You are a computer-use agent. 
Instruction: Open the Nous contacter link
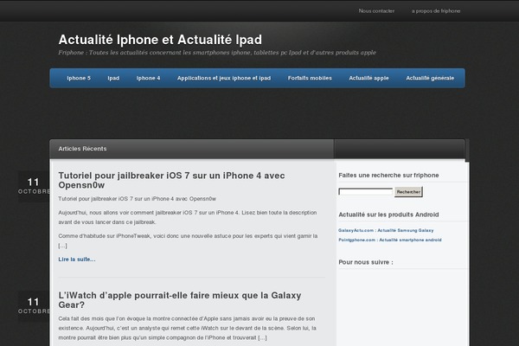(x=376, y=11)
